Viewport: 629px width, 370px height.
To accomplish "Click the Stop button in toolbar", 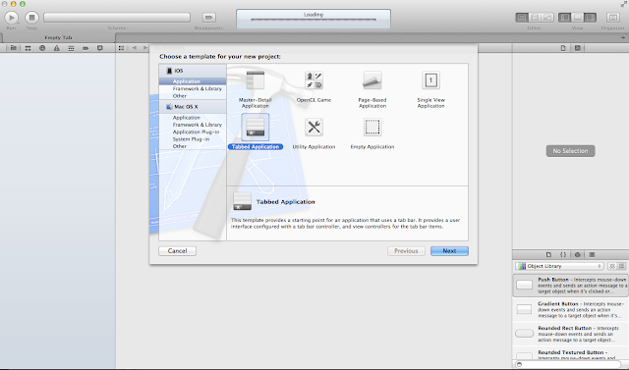I will (x=31, y=18).
